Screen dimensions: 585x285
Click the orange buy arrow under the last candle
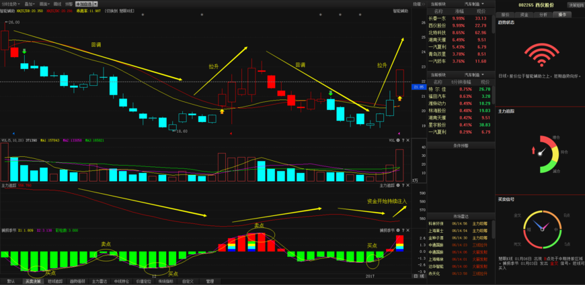coord(399,98)
